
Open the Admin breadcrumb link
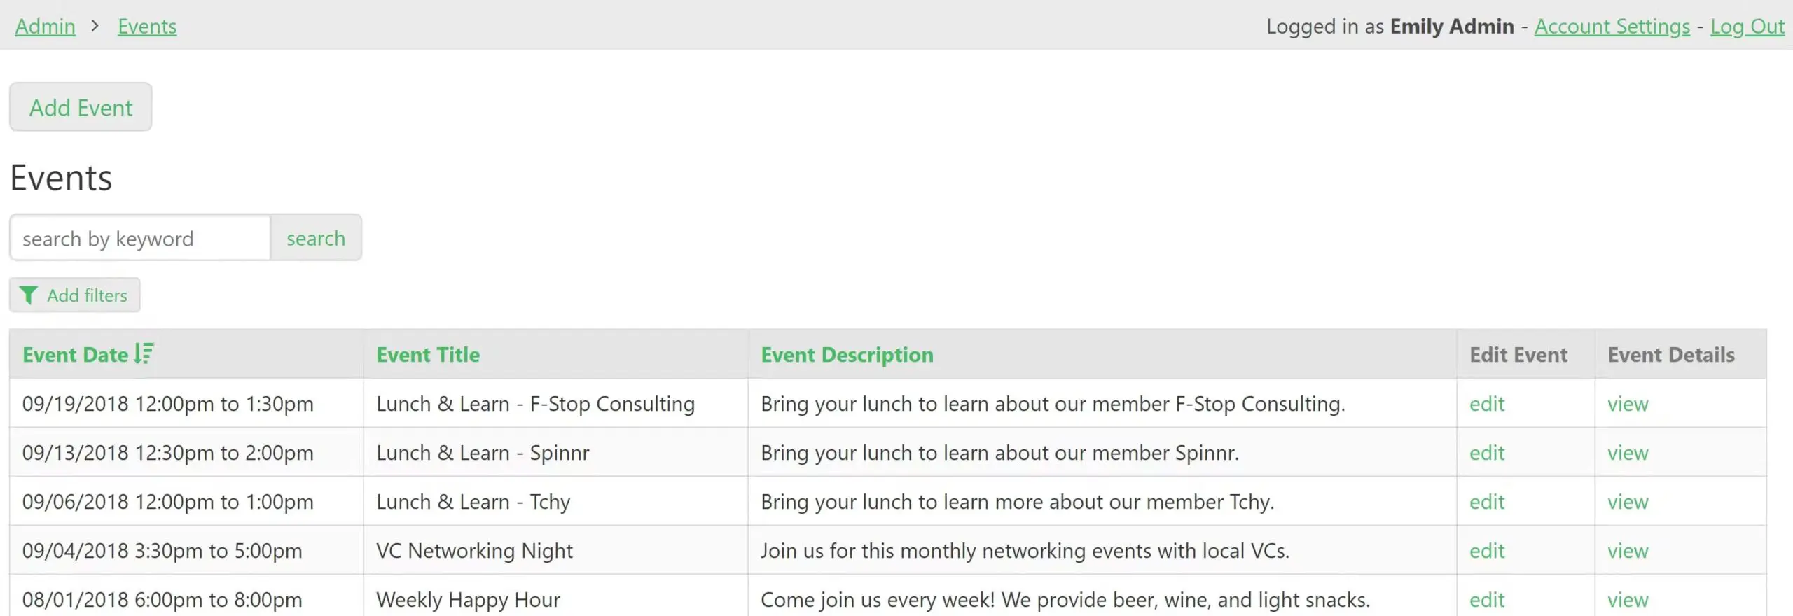(x=45, y=27)
